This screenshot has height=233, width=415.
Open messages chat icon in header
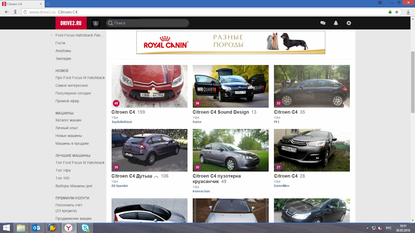point(322,23)
